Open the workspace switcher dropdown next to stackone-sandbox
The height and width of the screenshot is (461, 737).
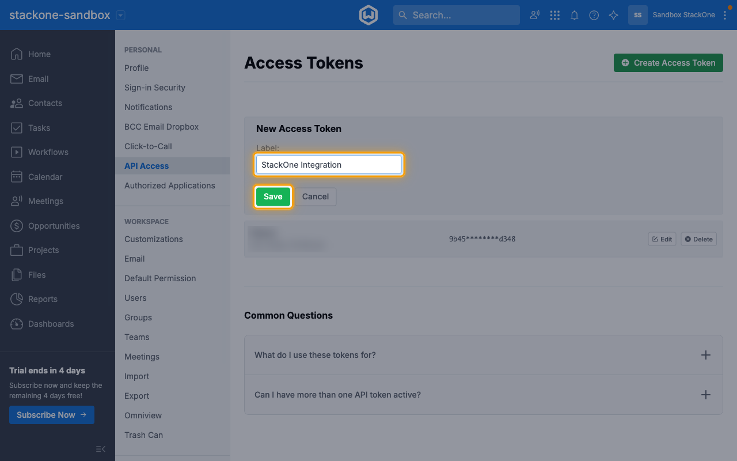pos(120,16)
